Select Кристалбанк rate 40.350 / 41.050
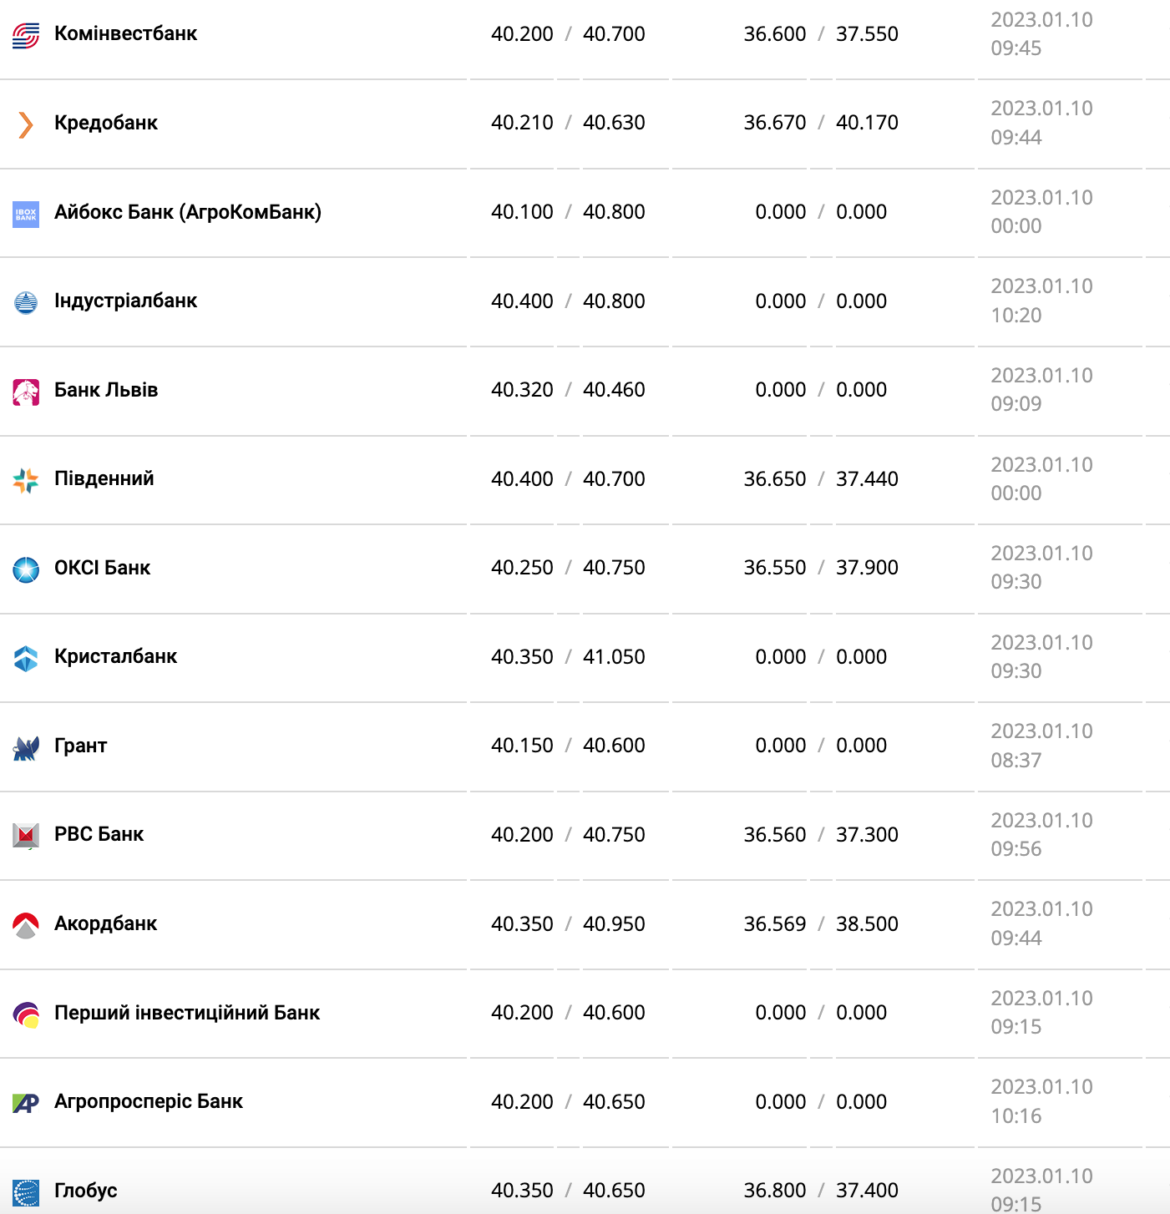The width and height of the screenshot is (1170, 1214). pos(568,657)
